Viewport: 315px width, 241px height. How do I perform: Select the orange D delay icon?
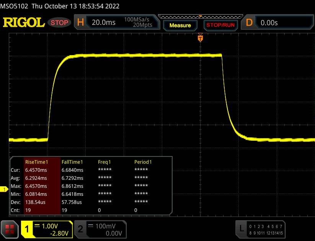coord(249,23)
